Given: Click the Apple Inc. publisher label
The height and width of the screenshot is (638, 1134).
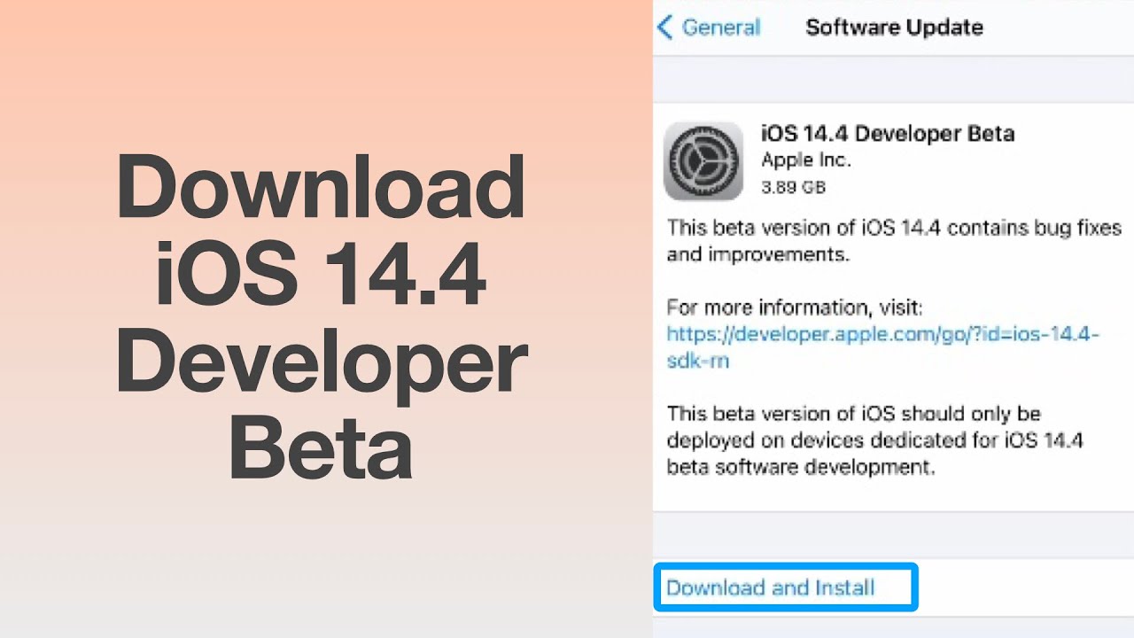Looking at the screenshot, I should coord(805,160).
